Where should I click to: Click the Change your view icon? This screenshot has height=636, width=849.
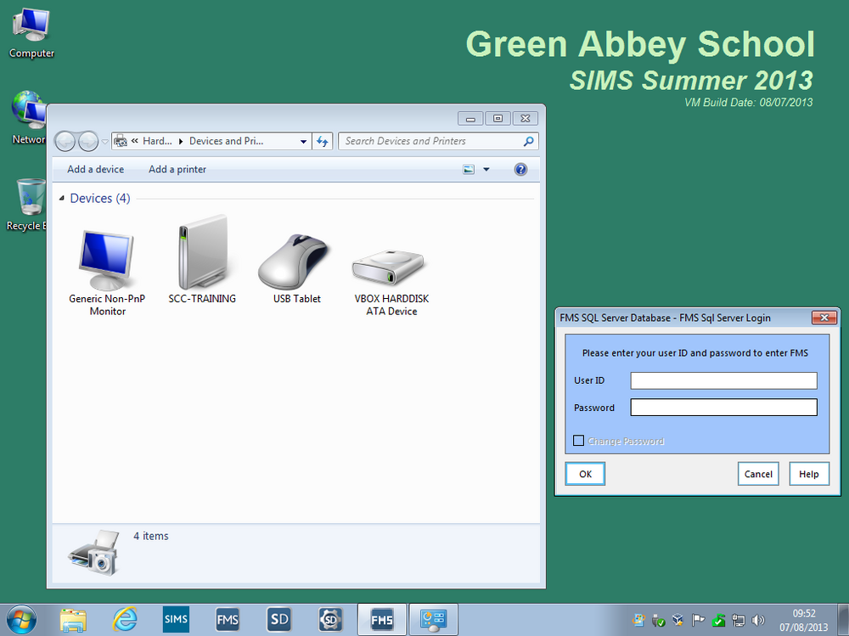pyautogui.click(x=469, y=170)
